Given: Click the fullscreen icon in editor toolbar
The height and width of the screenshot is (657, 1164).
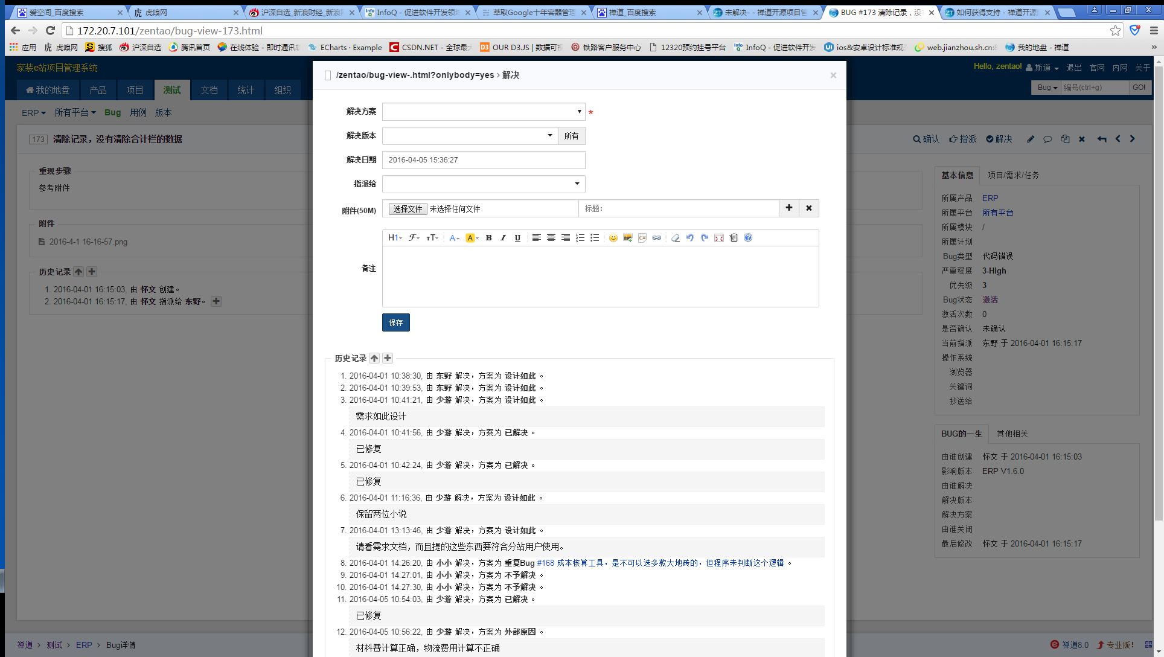Looking at the screenshot, I should click(718, 238).
